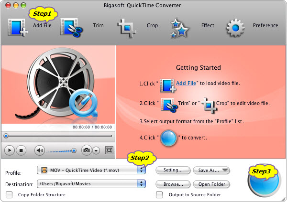Open the Save As... dropdown button
This screenshot has width=287, height=202.
point(211,170)
